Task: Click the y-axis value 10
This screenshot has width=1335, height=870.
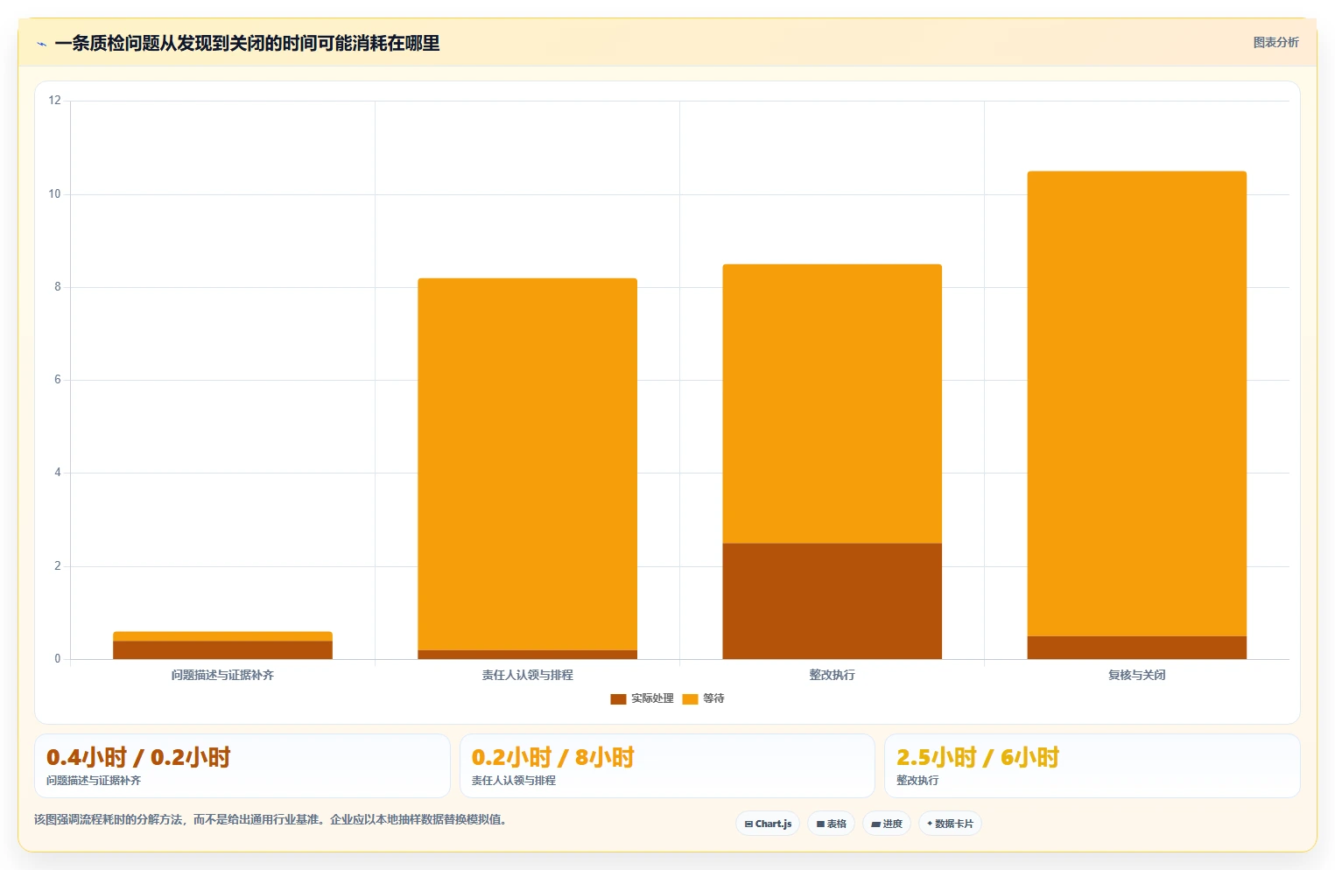Action: tap(55, 194)
